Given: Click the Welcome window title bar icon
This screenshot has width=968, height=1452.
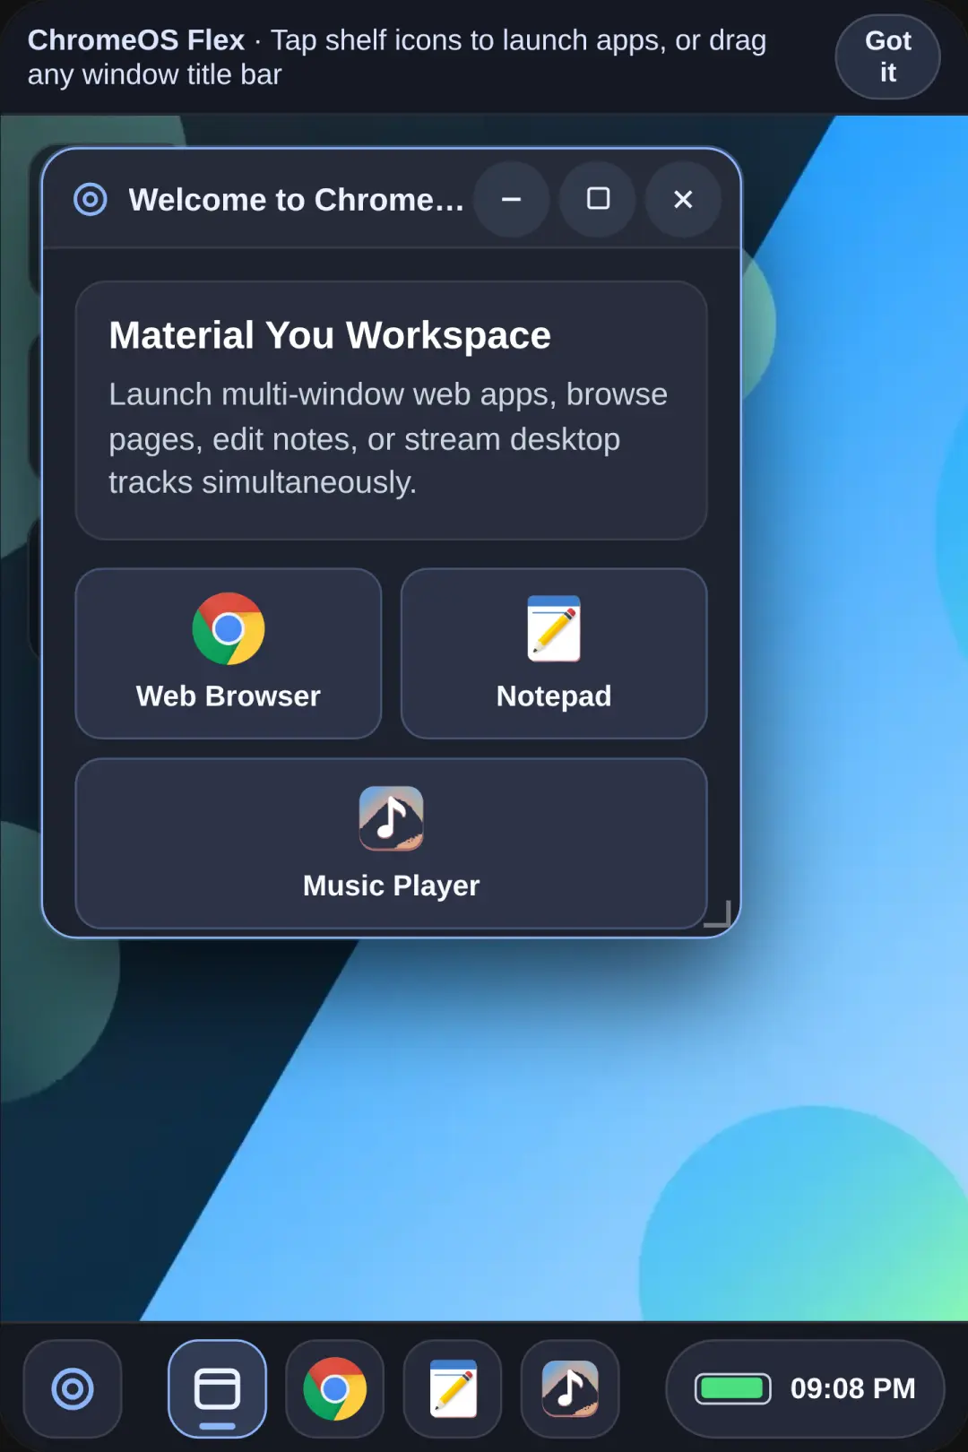Looking at the screenshot, I should tap(91, 199).
